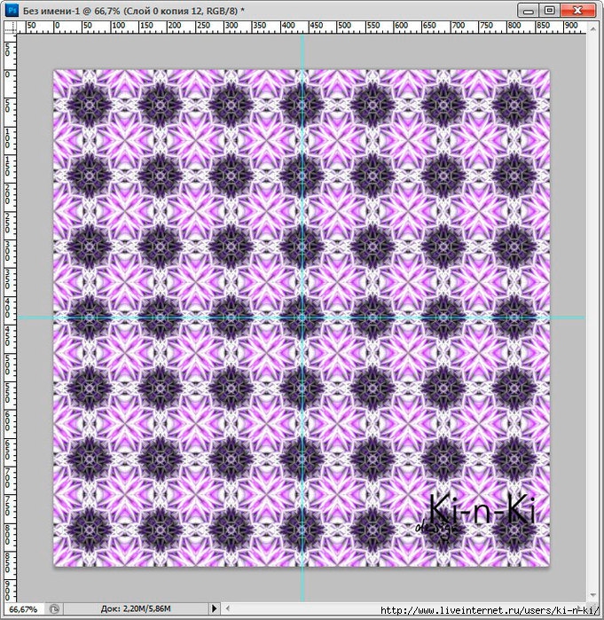
Task: Click the document size text 'Док: 2,20M/5,86M'
Action: (x=136, y=608)
